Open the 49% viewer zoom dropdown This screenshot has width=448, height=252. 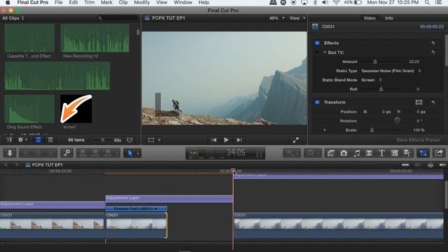pyautogui.click(x=276, y=18)
